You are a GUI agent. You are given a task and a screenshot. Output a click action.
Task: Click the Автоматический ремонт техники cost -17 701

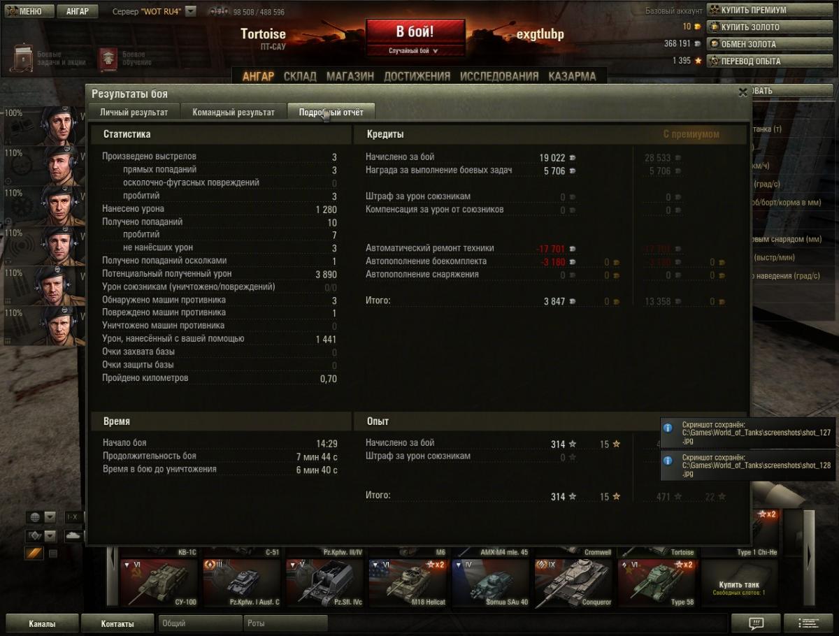(550, 248)
